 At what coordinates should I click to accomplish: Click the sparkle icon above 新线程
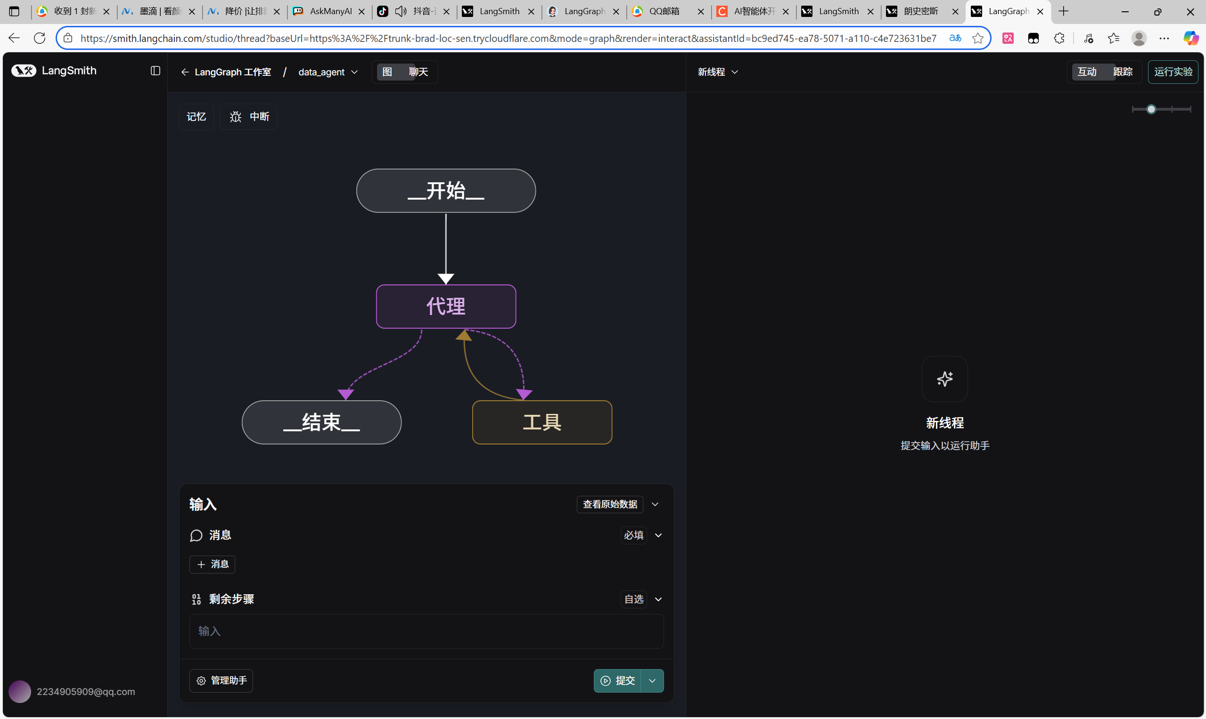click(944, 379)
